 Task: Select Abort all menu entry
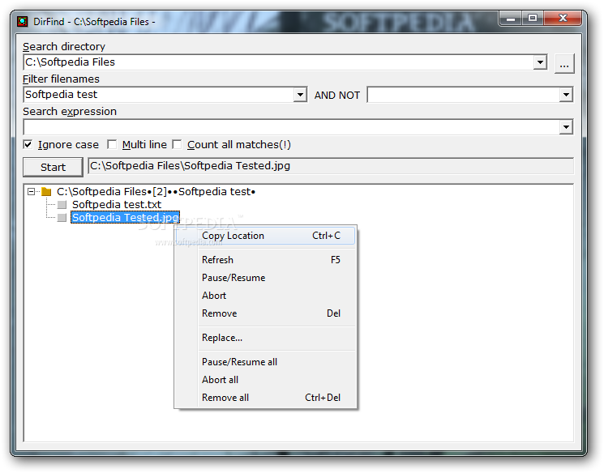(x=265, y=380)
